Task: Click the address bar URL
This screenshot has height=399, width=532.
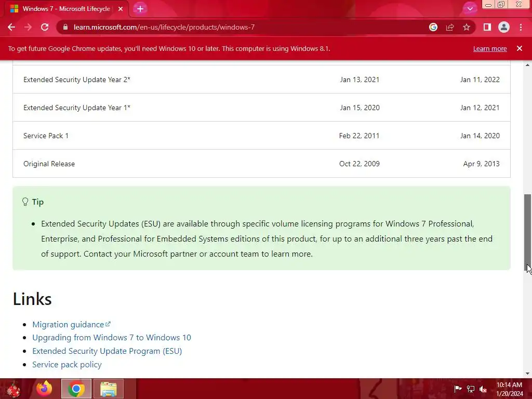Action: [164, 27]
